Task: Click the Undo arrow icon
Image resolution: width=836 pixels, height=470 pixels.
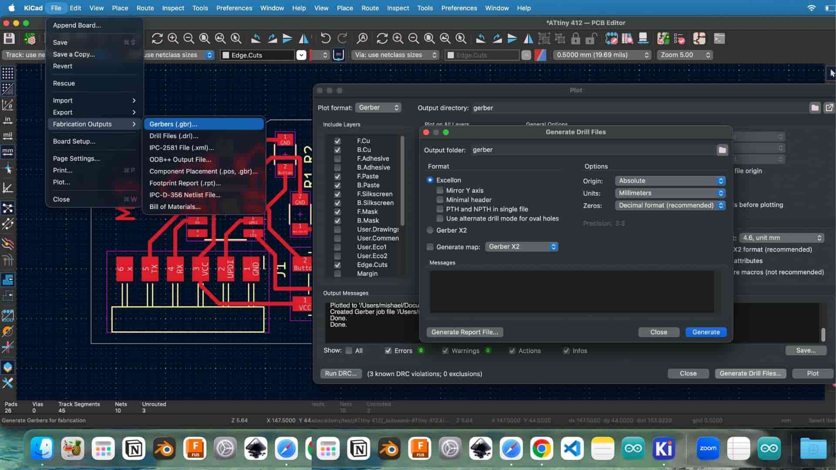Action: (325, 39)
